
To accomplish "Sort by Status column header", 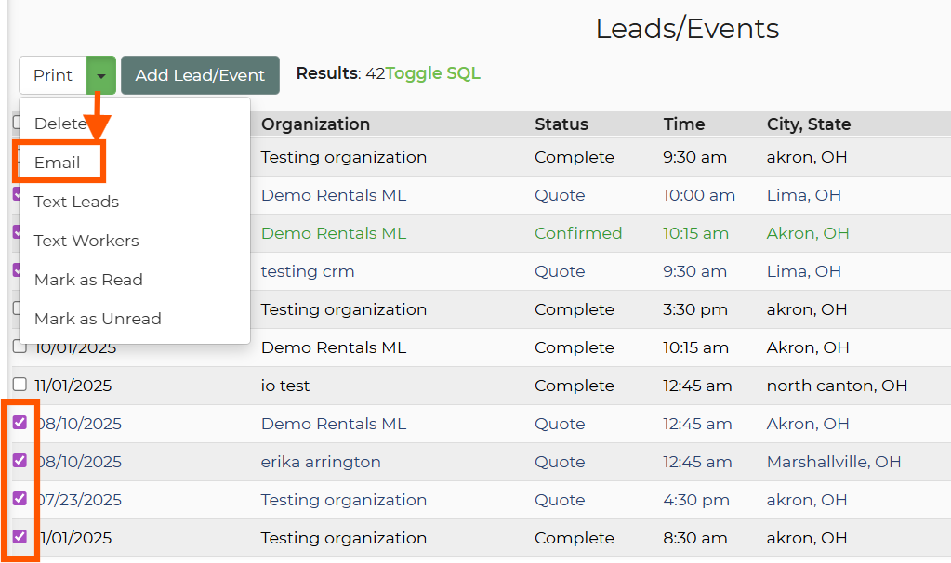I will coord(561,124).
